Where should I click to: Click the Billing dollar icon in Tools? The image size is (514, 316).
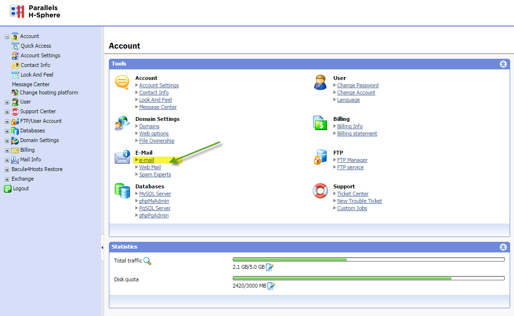coord(320,123)
